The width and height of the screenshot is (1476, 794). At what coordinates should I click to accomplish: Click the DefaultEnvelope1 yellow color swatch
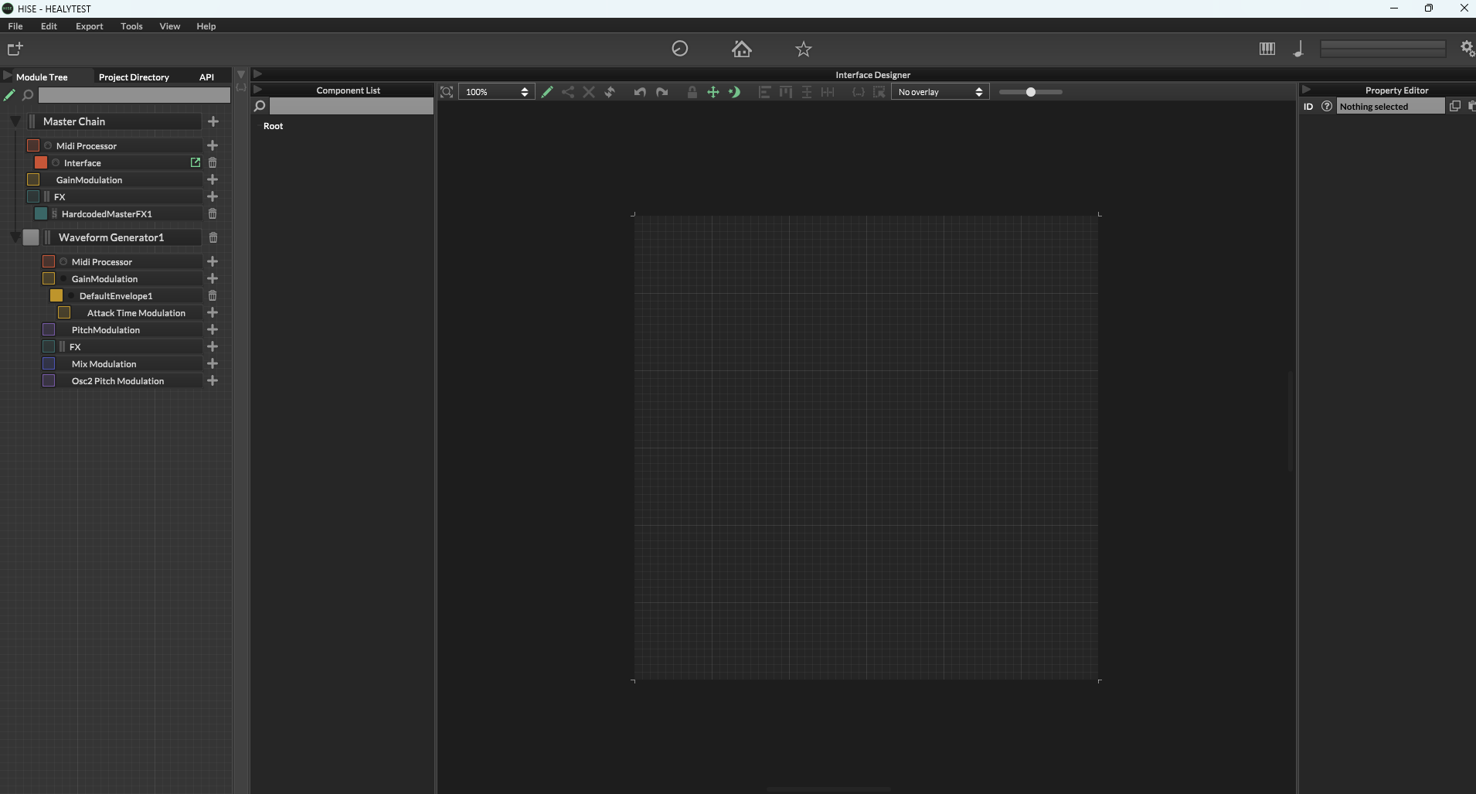click(56, 295)
